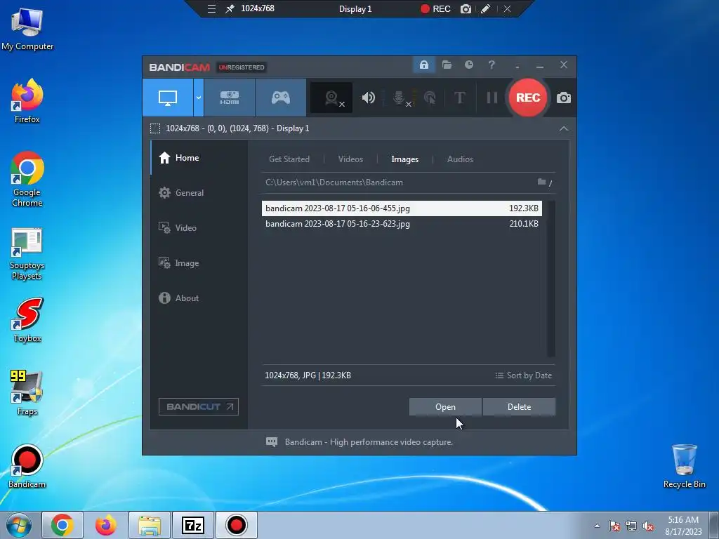Click the pause recording button
719x539 pixels.
pos(492,98)
